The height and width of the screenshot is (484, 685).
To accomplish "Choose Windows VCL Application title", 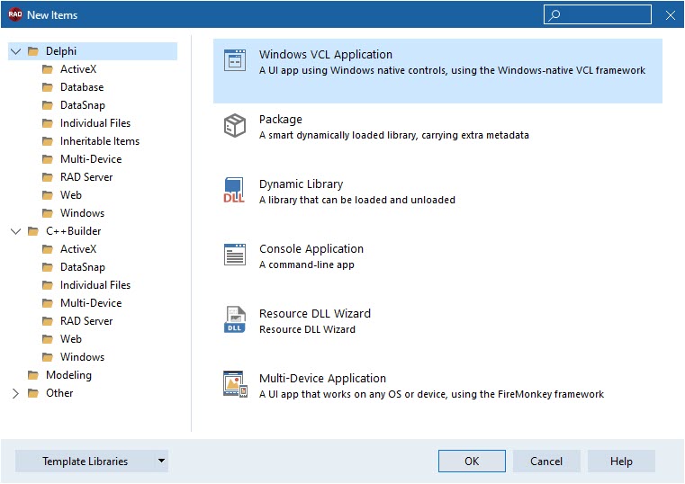I will coord(326,55).
